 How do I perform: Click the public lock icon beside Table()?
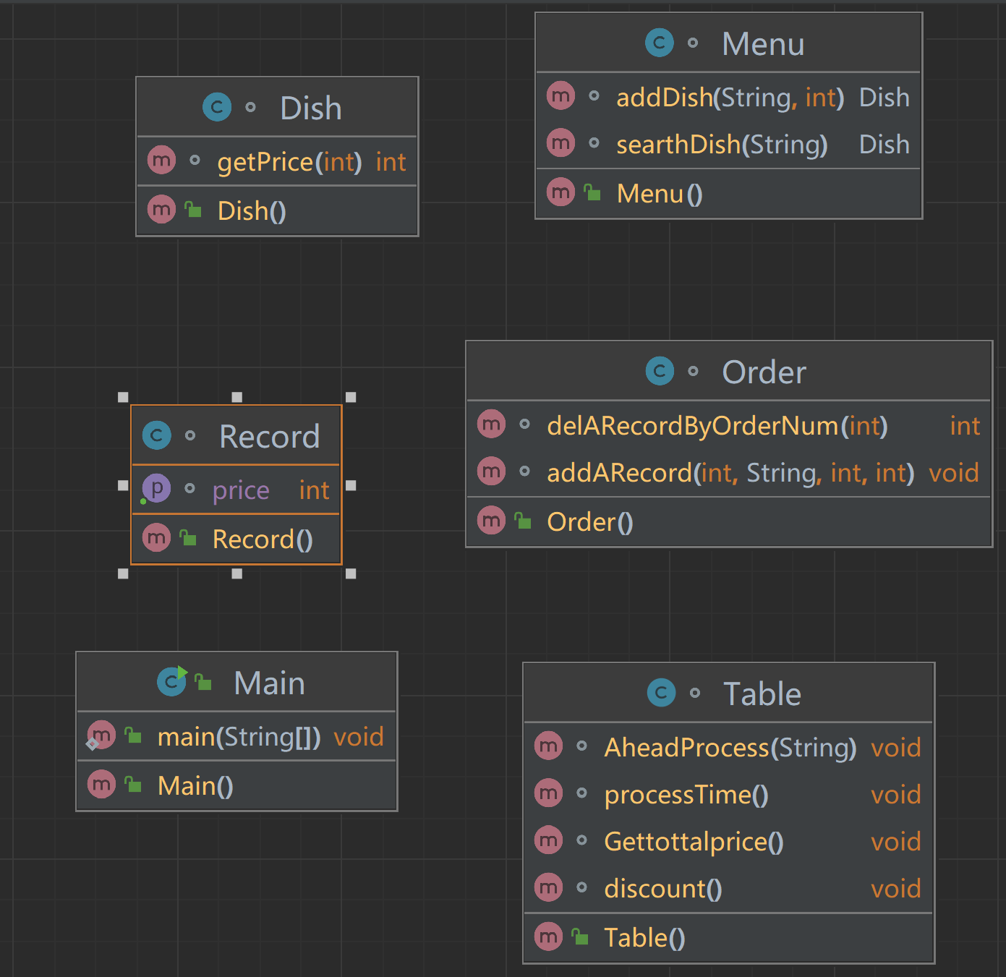tap(580, 937)
